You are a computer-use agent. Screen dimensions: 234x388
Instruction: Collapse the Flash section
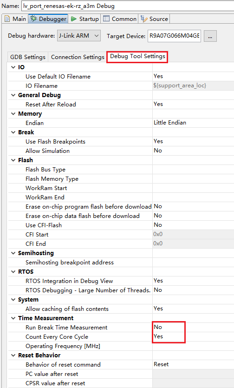13,160
